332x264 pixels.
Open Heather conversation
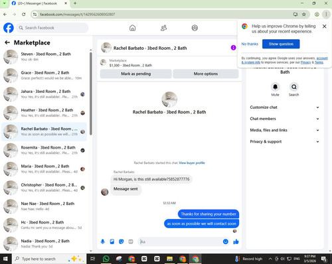(44, 113)
